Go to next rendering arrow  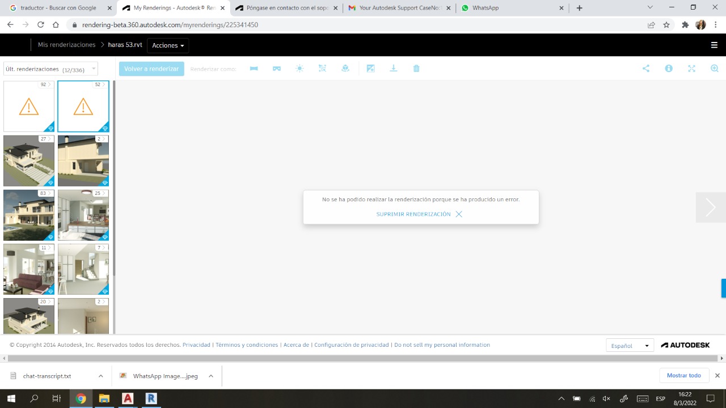(x=711, y=207)
